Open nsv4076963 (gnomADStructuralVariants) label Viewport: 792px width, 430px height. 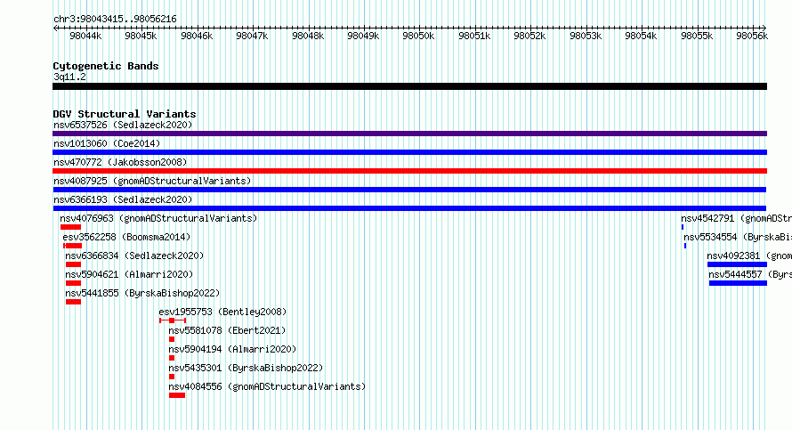coord(158,218)
